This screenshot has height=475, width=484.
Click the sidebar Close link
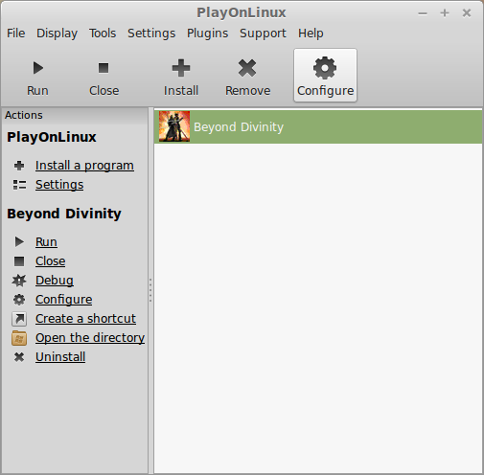click(x=51, y=261)
